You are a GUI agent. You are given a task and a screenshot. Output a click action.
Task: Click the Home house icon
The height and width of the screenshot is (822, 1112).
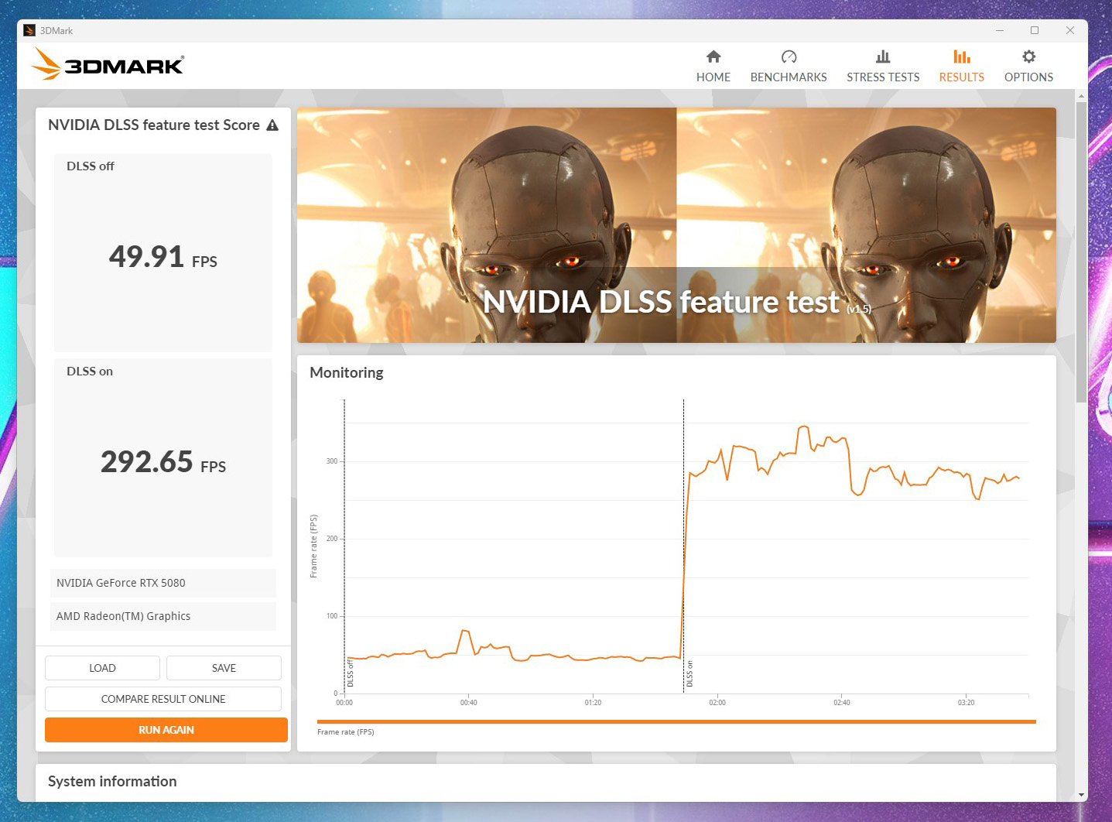tap(713, 57)
